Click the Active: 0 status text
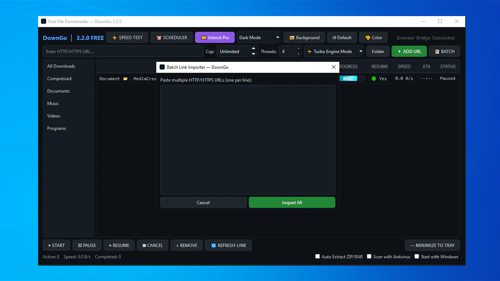 pyautogui.click(x=51, y=257)
